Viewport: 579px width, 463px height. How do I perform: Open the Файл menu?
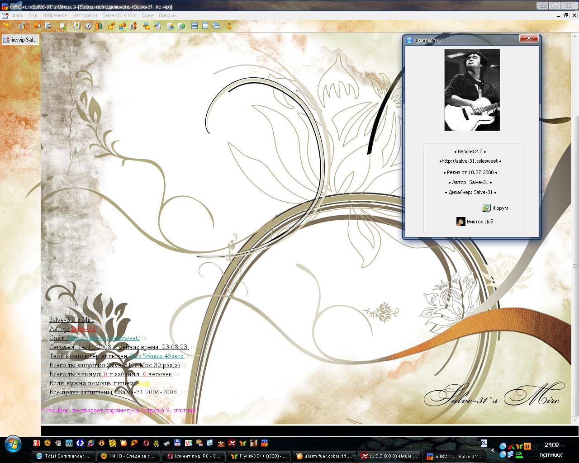pyautogui.click(x=17, y=15)
